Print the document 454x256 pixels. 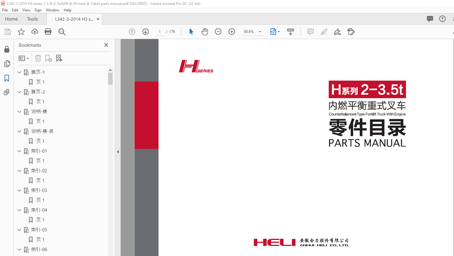48,32
